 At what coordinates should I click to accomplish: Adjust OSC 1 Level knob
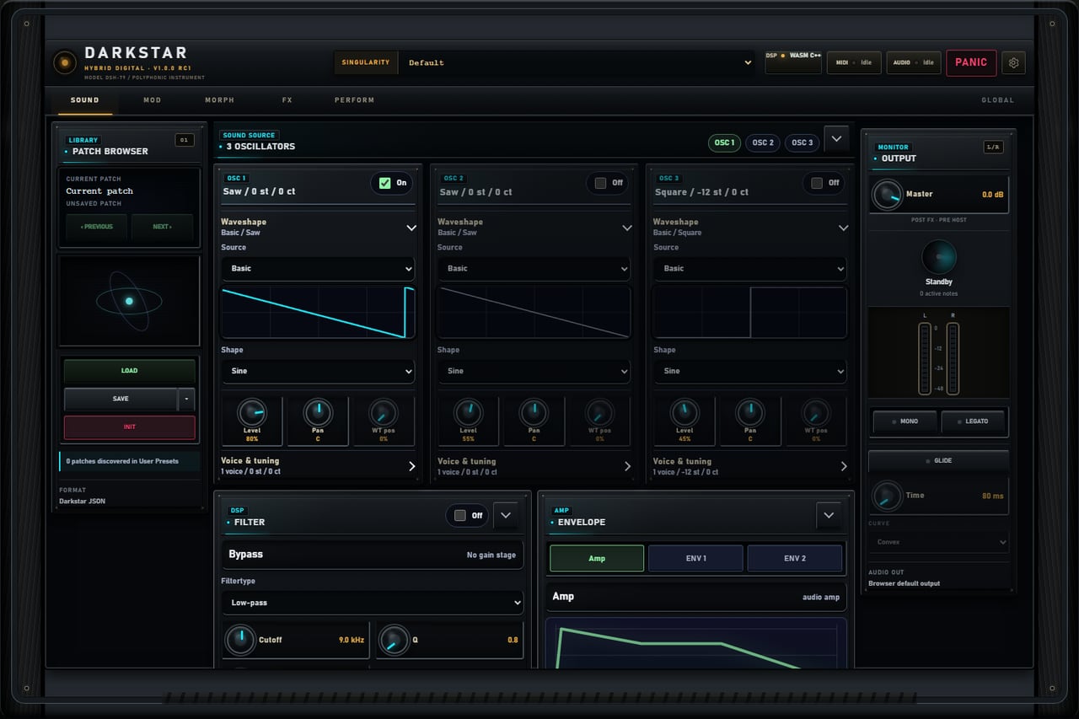(x=252, y=412)
